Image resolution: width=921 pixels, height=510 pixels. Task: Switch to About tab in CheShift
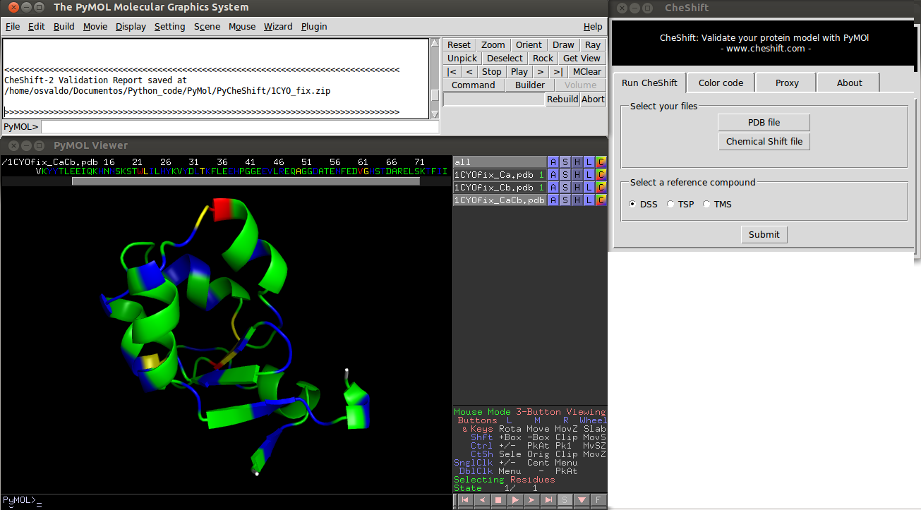pyautogui.click(x=849, y=83)
